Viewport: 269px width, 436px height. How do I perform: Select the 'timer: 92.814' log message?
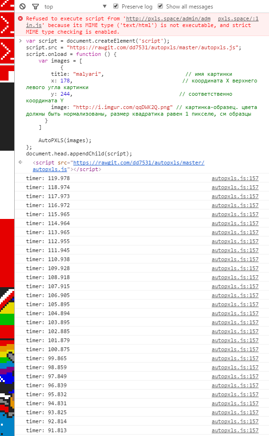pyautogui.click(x=46, y=421)
